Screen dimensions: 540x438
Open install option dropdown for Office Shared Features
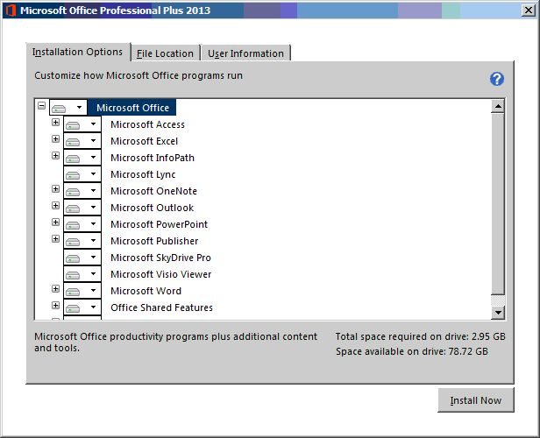click(82, 307)
